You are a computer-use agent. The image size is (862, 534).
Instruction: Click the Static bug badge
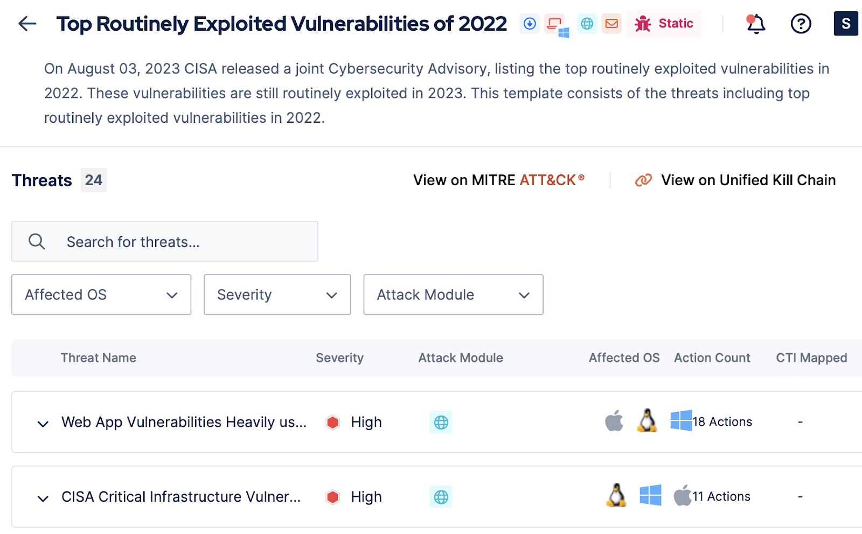point(664,24)
